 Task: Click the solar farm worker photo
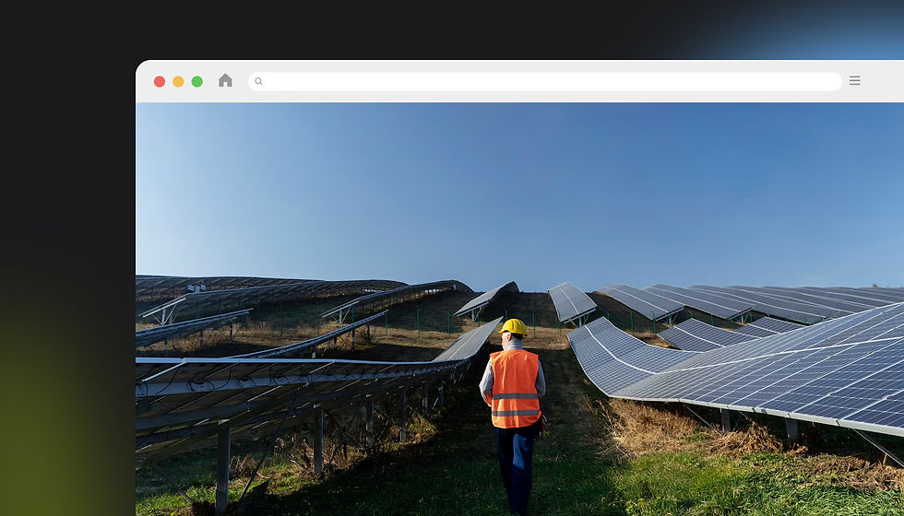[519, 310]
